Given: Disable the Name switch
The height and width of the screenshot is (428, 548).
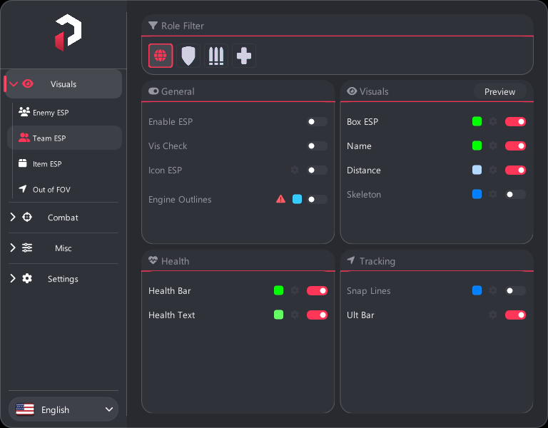Looking at the screenshot, I should [x=515, y=146].
